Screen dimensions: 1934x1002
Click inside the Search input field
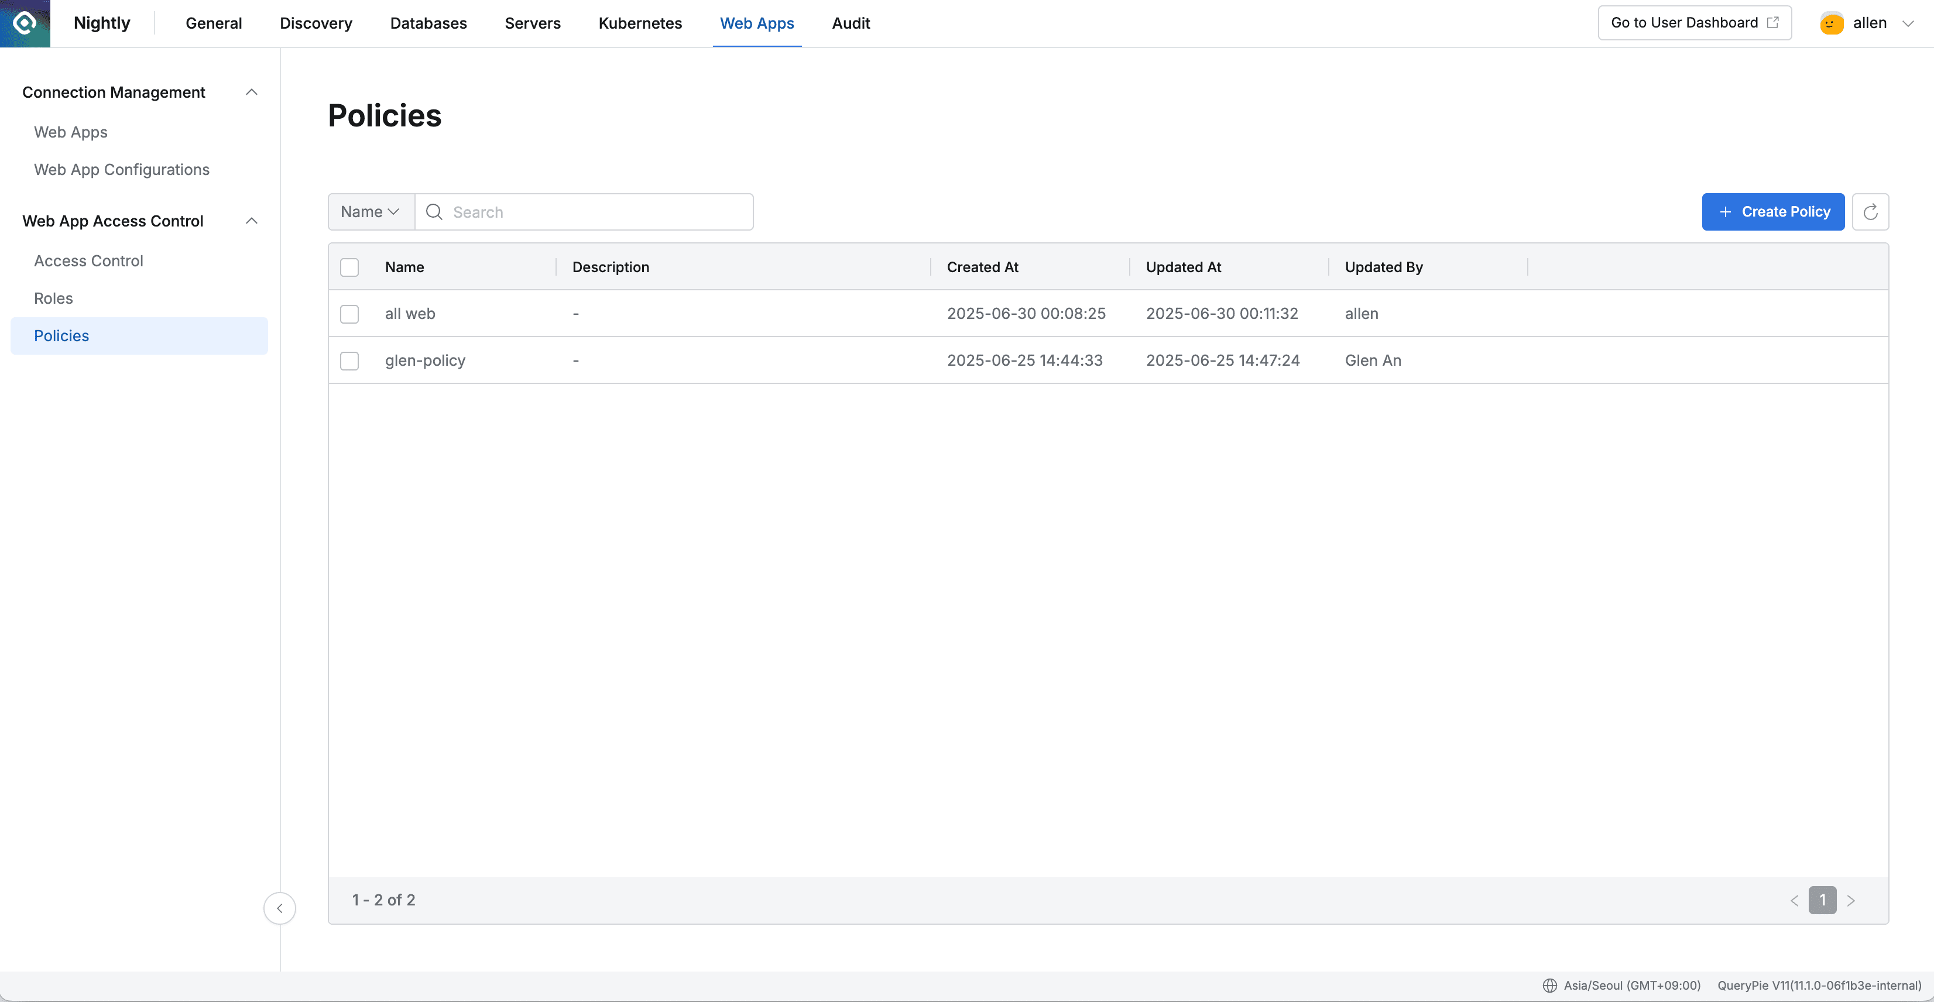pos(593,212)
